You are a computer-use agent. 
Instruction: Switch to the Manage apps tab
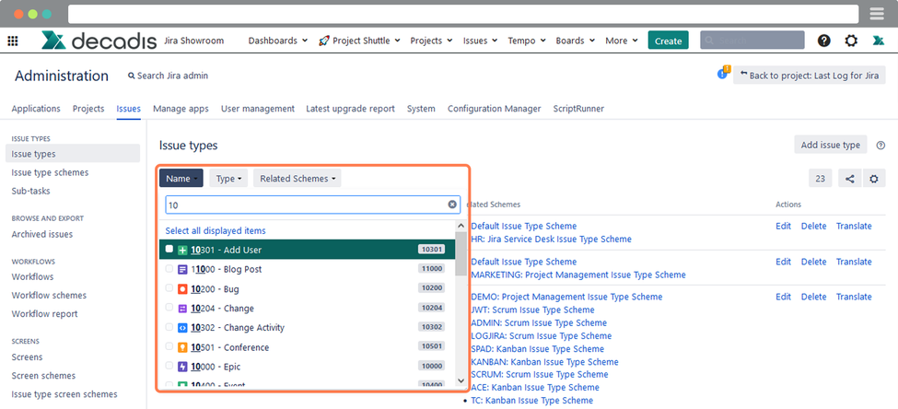181,109
